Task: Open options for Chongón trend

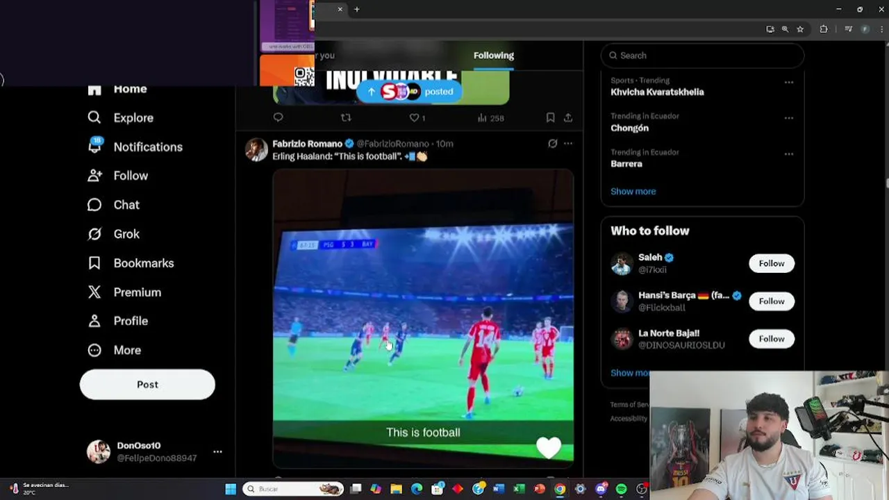Action: (788, 118)
